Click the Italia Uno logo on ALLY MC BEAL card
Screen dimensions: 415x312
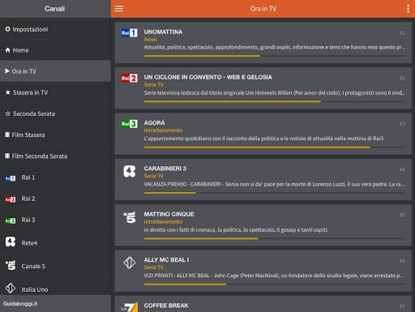point(130,263)
